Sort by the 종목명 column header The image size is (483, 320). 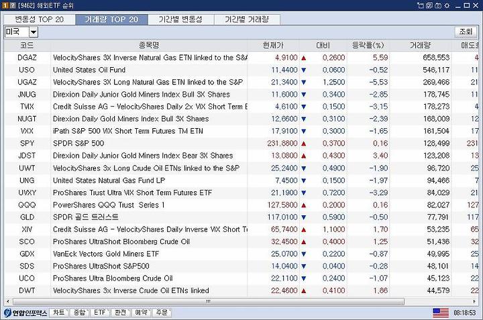149,45
